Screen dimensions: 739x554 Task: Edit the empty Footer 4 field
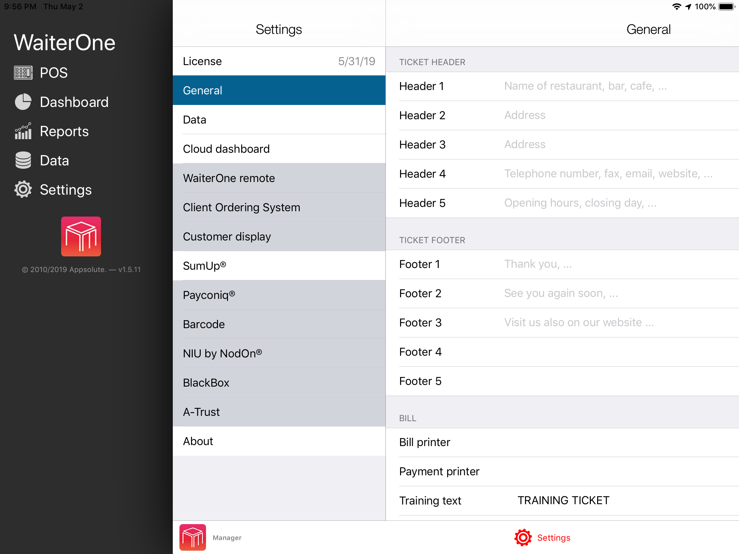point(621,352)
